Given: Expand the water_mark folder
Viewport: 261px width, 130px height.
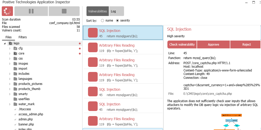Looking at the screenshot, I should [x=10, y=104].
